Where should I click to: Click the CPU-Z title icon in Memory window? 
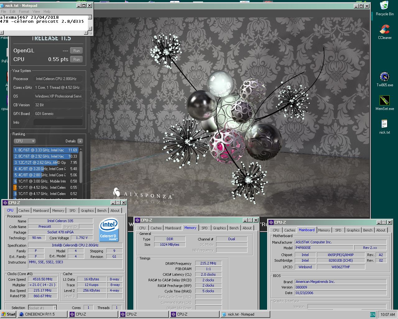coord(137,220)
